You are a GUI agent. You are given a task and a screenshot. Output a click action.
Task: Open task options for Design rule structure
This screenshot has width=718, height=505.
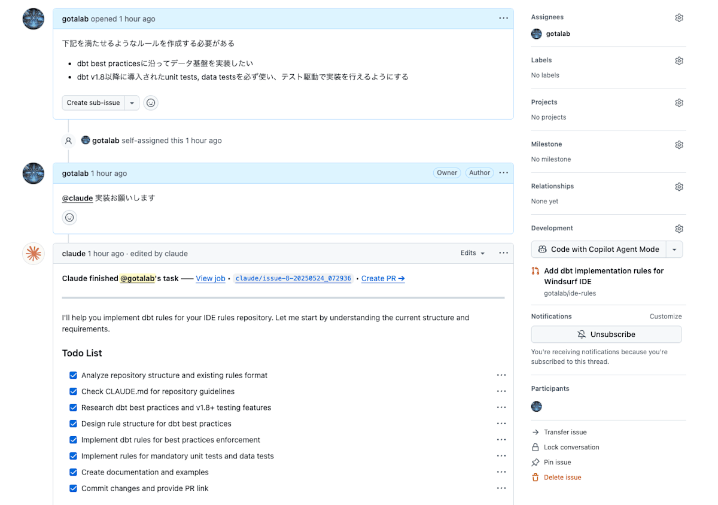click(x=501, y=424)
